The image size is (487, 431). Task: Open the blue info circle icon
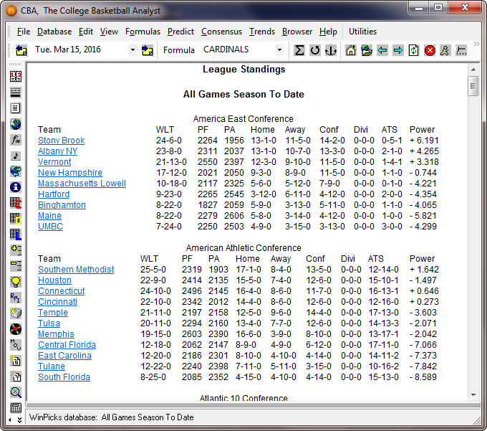pyautogui.click(x=15, y=187)
